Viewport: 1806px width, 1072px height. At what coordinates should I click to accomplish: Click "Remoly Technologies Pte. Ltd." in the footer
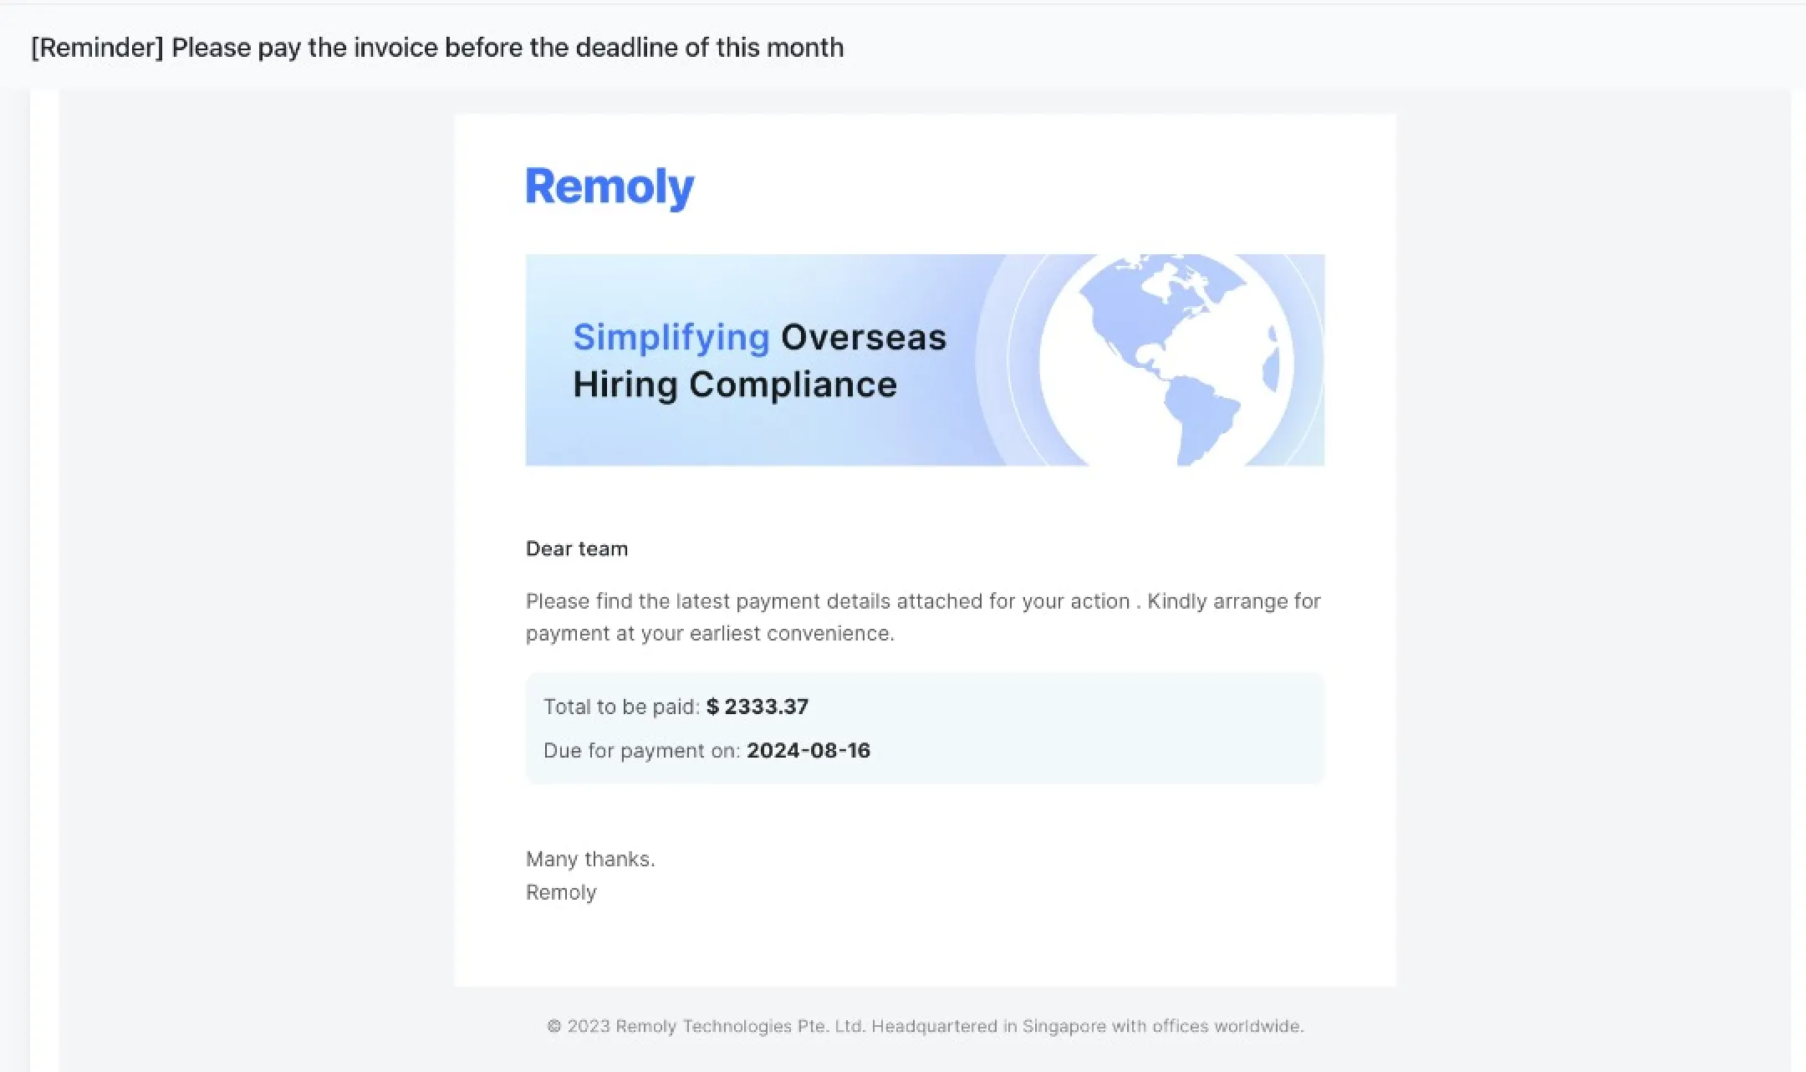740,1026
